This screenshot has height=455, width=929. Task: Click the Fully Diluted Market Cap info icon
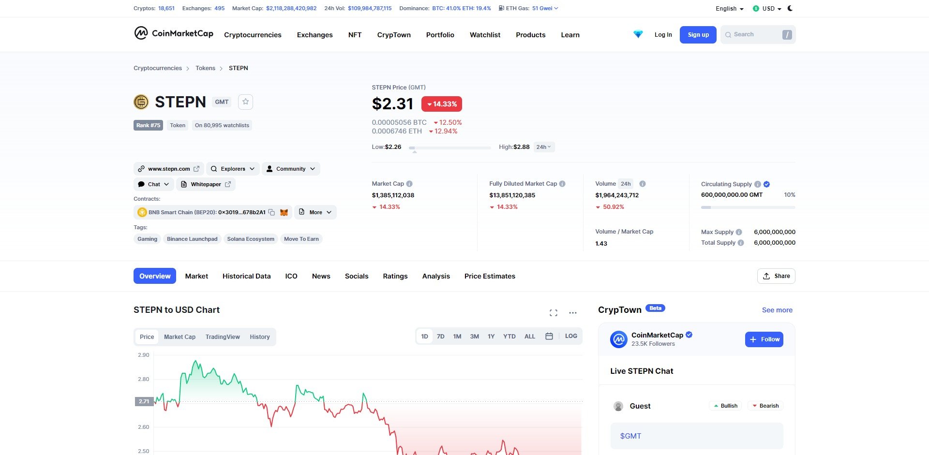tap(562, 184)
